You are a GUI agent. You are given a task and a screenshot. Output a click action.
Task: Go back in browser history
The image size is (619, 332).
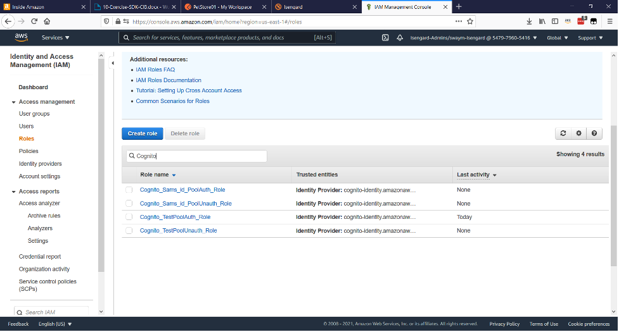(8, 22)
